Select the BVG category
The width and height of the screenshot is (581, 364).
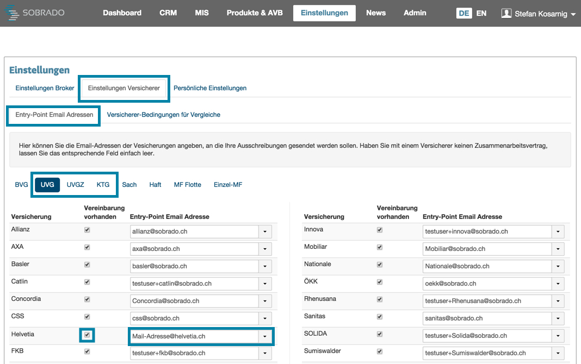click(x=22, y=185)
